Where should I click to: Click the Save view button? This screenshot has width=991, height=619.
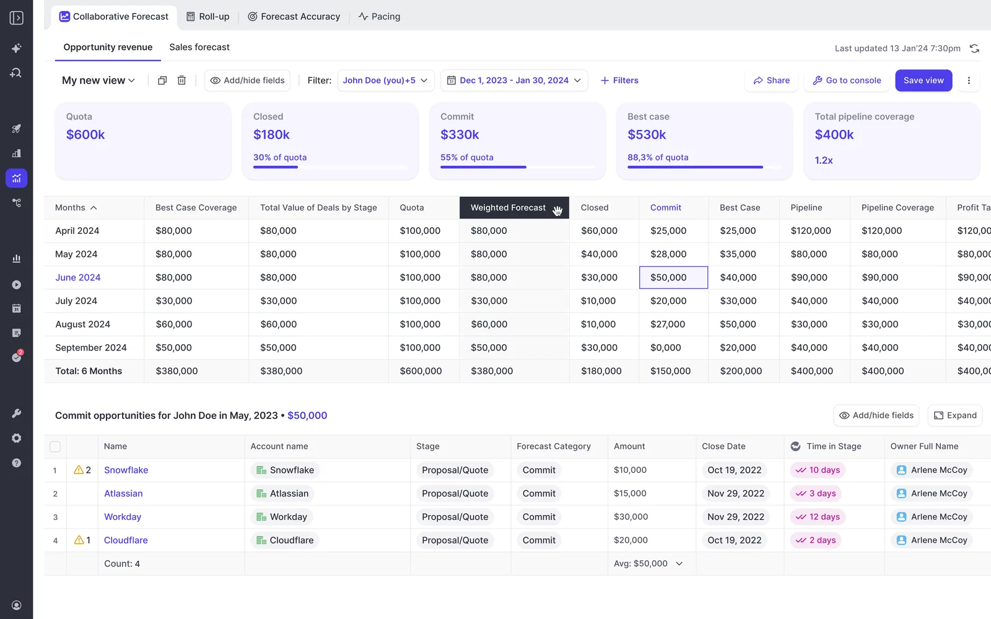point(923,80)
